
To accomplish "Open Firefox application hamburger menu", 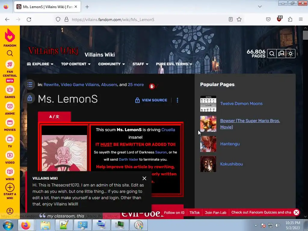I will pyautogui.click(x=301, y=20).
